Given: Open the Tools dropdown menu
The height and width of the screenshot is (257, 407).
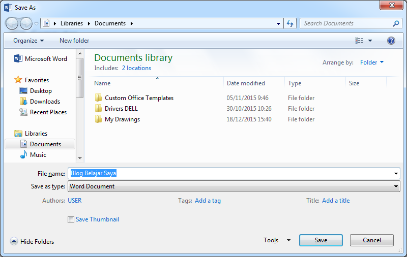Looking at the screenshot, I should (x=277, y=240).
